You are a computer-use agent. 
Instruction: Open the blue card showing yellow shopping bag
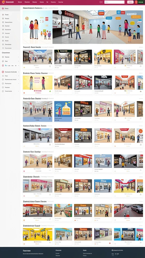[x=63, y=111]
